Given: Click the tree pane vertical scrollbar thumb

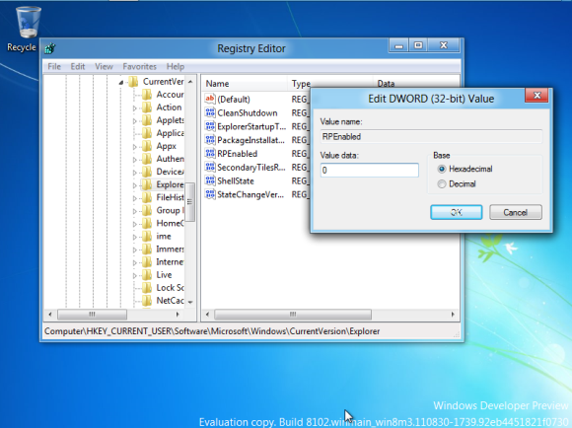Looking at the screenshot, I should point(189,202).
